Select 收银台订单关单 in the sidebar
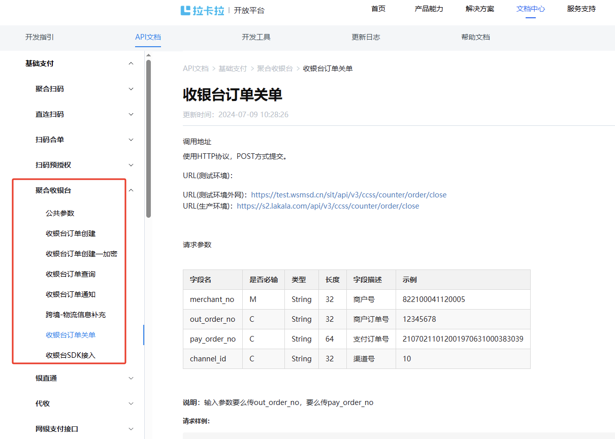The image size is (615, 439). tap(71, 335)
